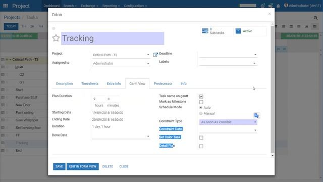This screenshot has height=182, width=323.
Task: Toggle the Active archive button
Action: tap(250, 31)
